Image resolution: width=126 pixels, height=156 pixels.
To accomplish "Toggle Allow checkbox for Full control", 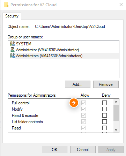I will 83,103.
